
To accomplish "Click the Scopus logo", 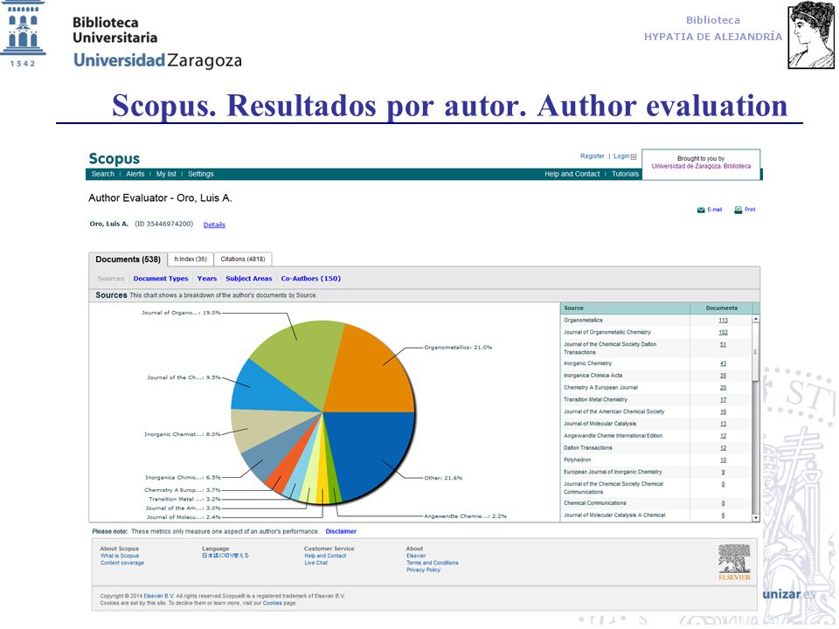I will [x=114, y=158].
